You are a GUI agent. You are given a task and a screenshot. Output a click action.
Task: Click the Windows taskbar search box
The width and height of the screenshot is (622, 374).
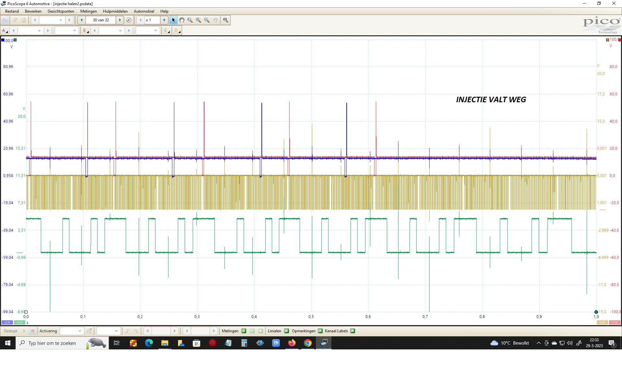pos(52,343)
